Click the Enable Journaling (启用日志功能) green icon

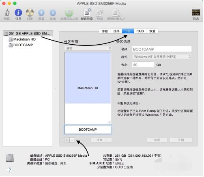(x=69, y=13)
